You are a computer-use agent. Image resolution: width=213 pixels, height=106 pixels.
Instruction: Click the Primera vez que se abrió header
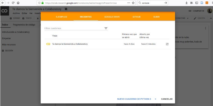click(x=129, y=36)
